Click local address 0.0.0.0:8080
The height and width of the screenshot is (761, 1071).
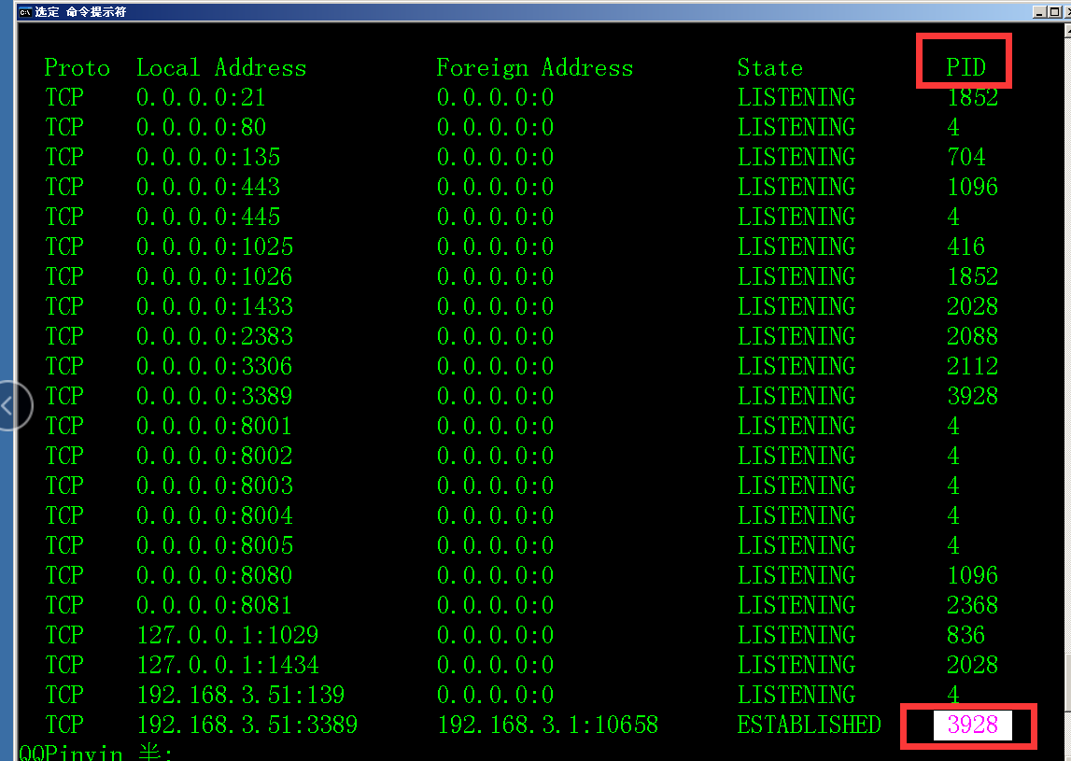pos(215,575)
